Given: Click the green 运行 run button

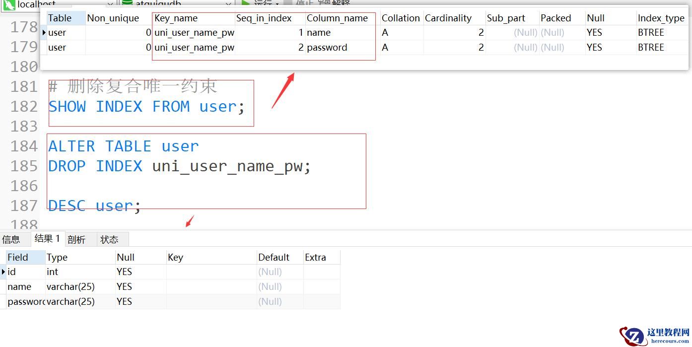Looking at the screenshot, I should (x=260, y=3).
